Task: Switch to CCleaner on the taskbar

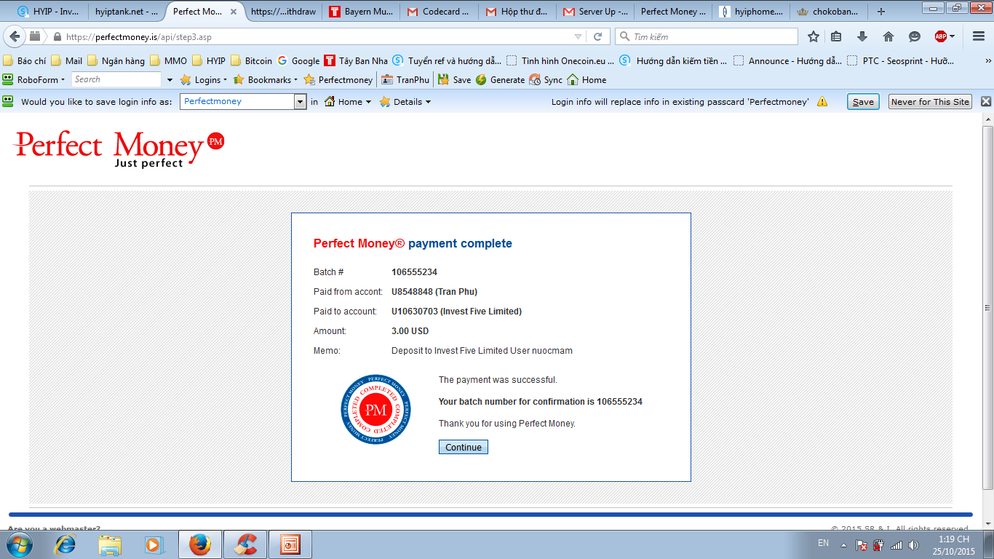Action: (x=246, y=544)
